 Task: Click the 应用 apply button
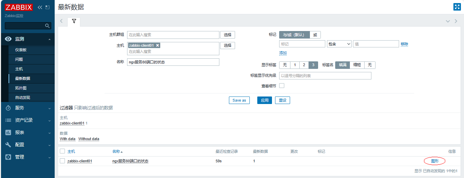264,100
